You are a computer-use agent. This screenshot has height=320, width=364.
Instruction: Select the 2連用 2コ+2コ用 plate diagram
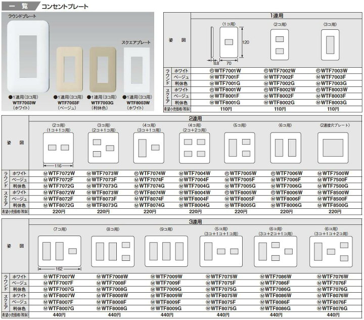pos(195,148)
